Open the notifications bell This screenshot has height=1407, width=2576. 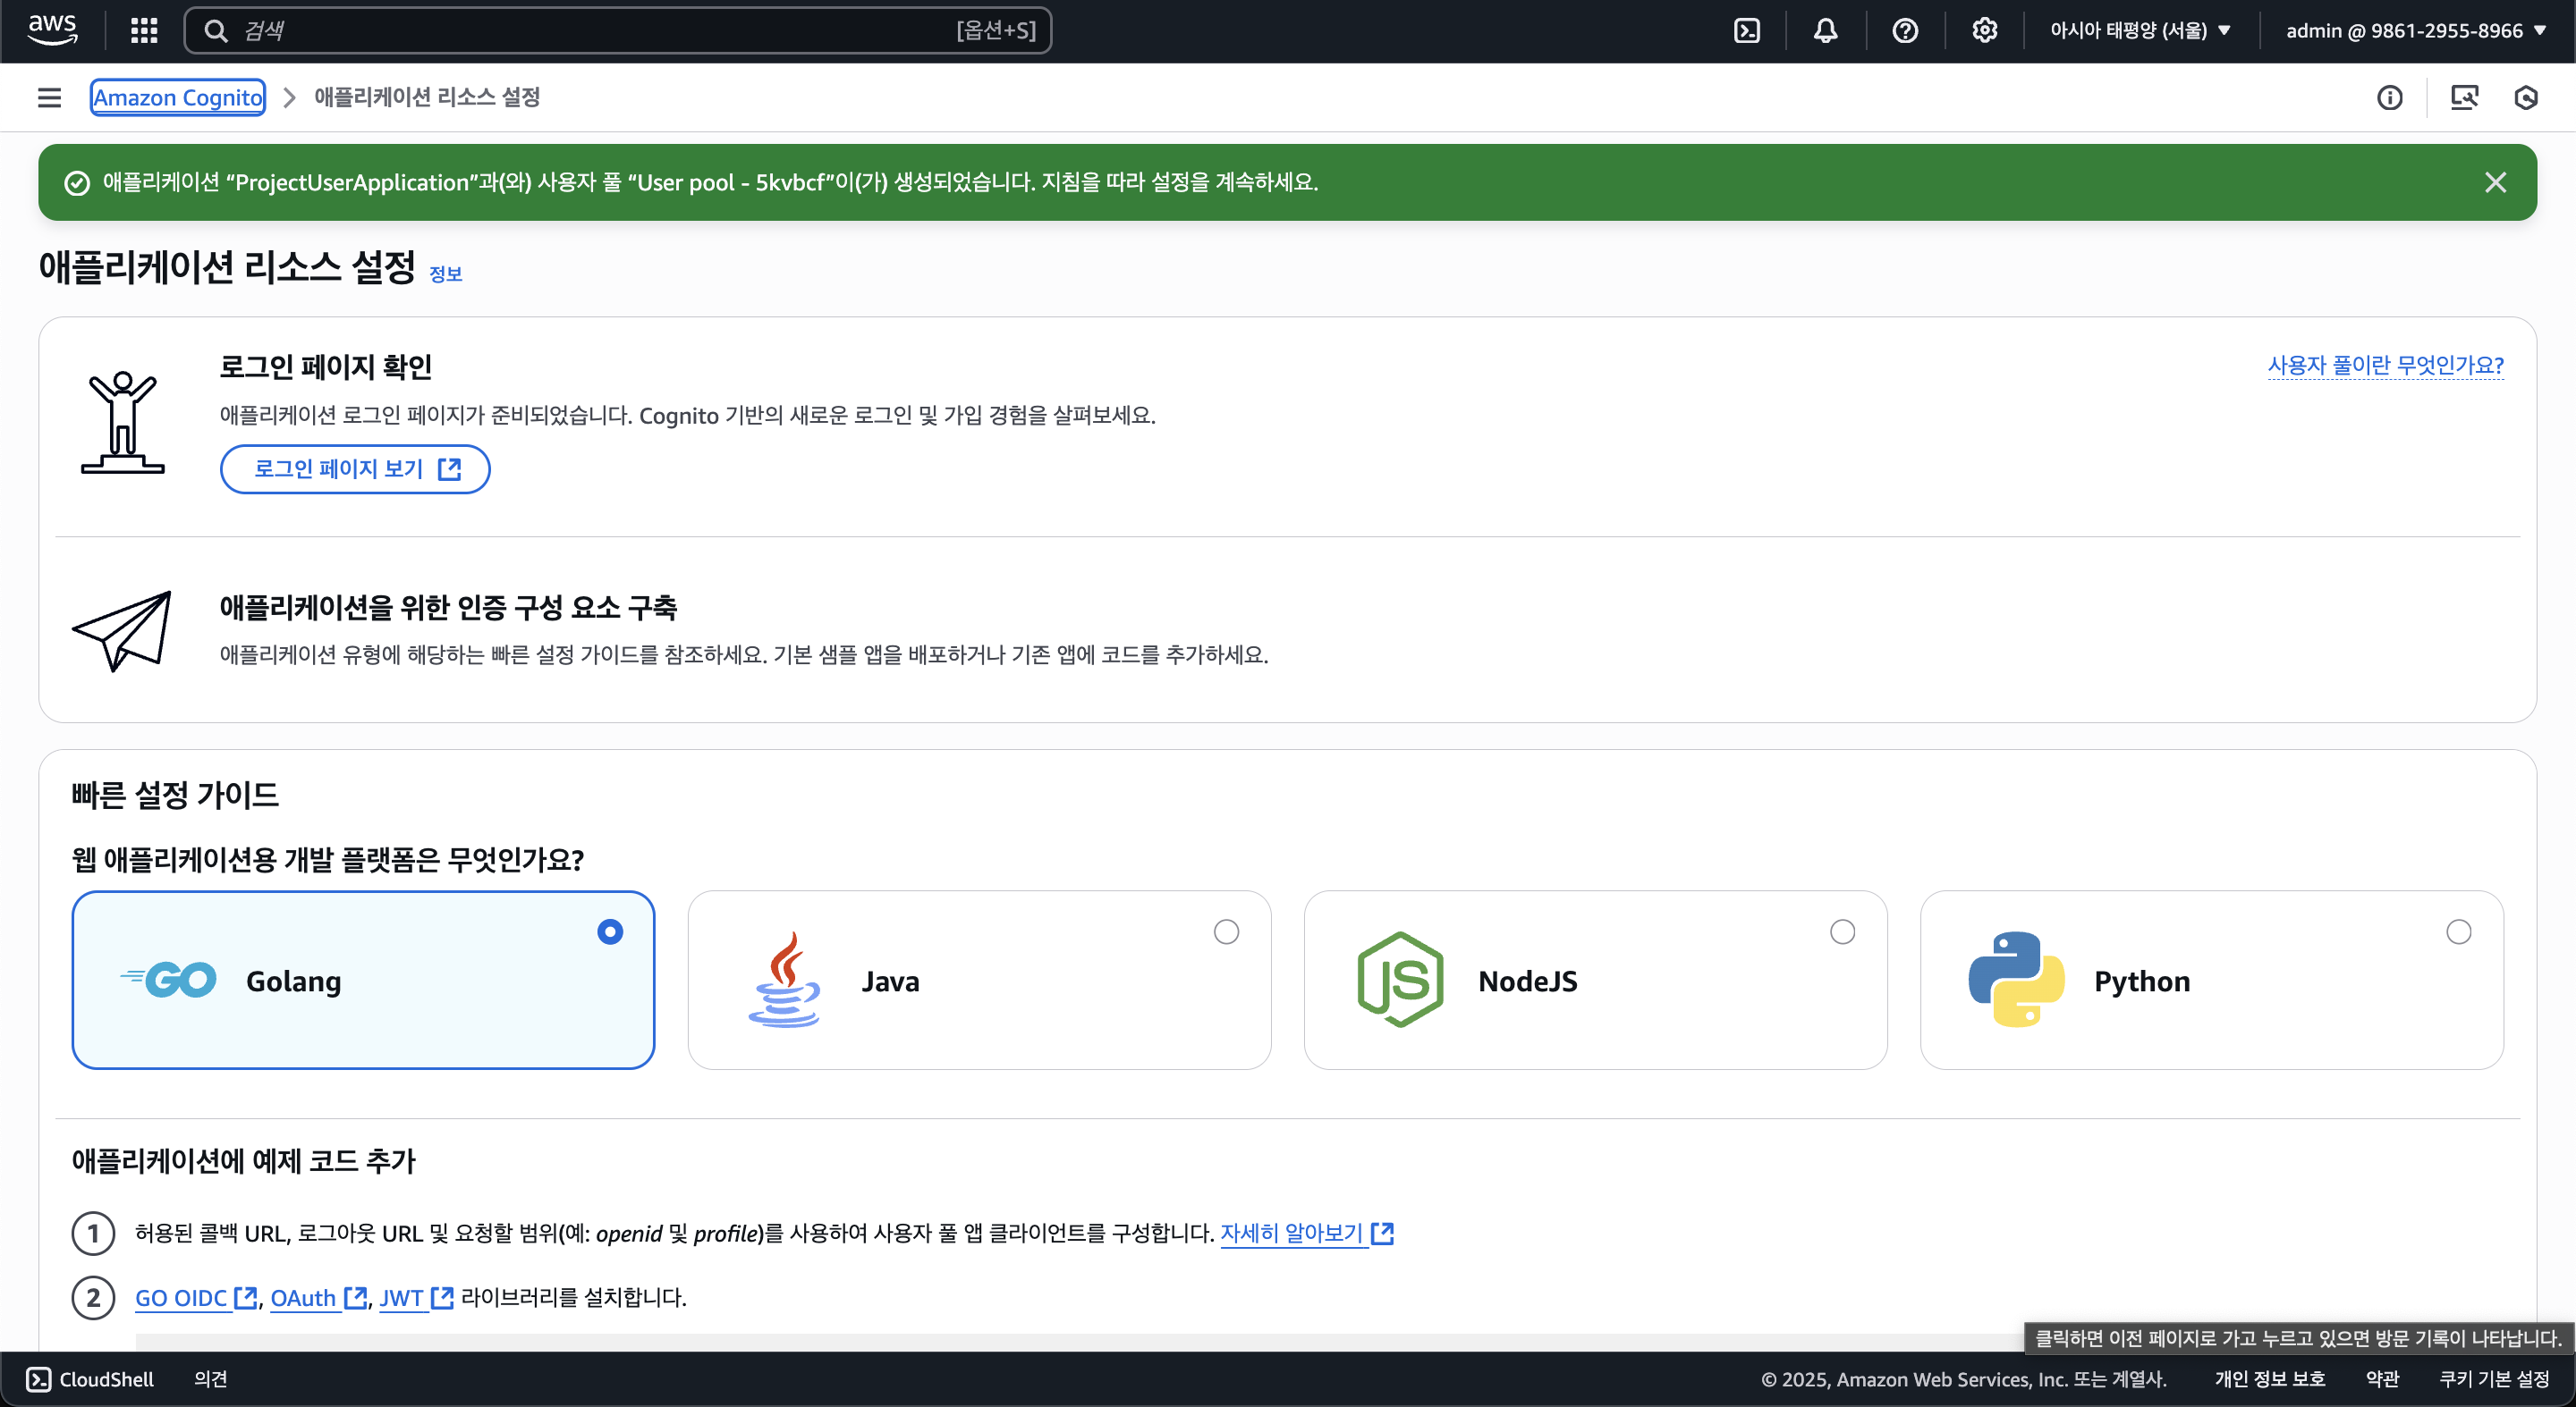[1825, 30]
